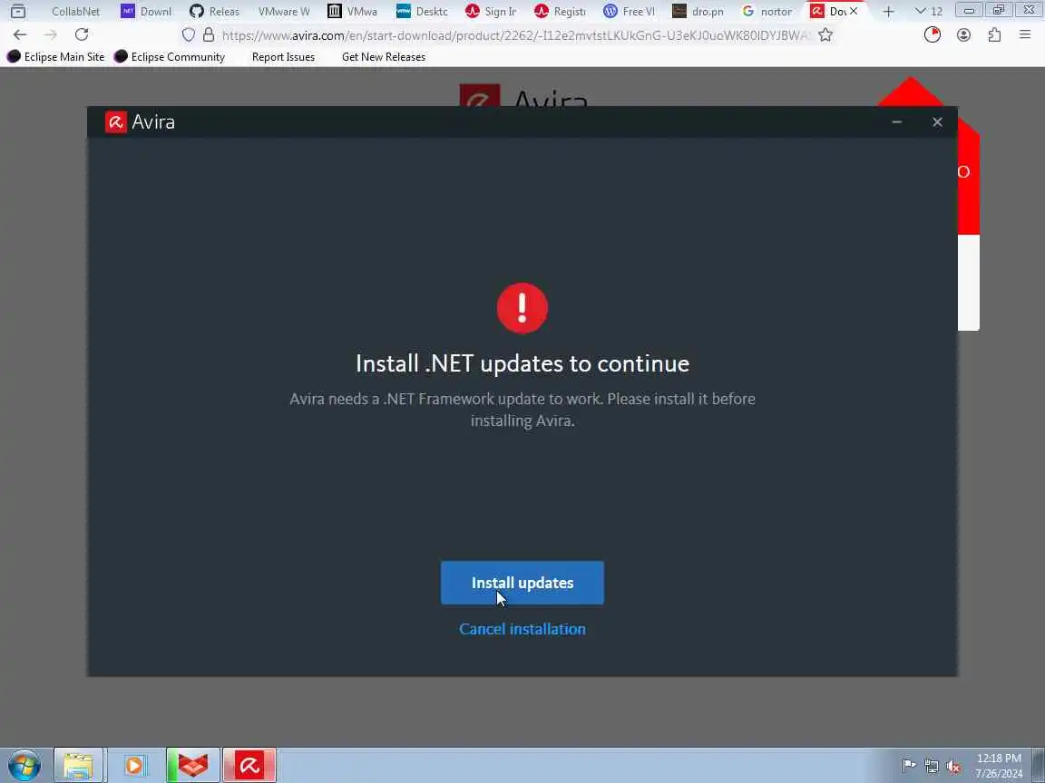Open the Windows Start menu

click(x=24, y=765)
